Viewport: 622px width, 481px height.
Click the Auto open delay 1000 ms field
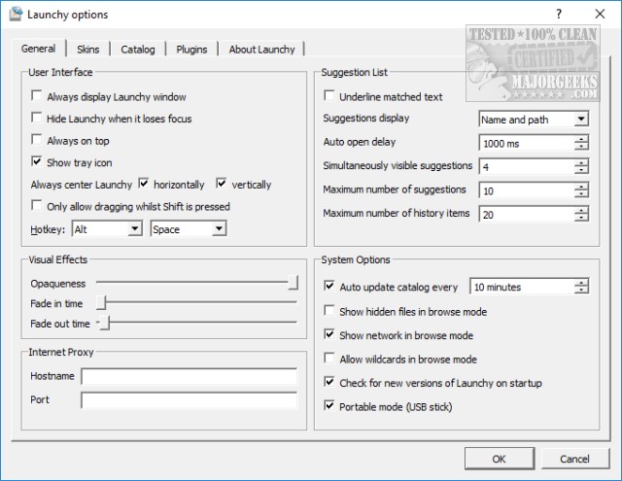(527, 143)
